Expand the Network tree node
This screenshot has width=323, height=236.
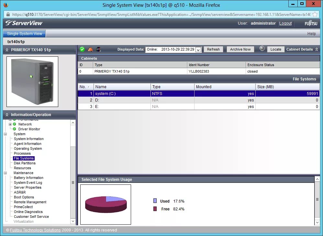coord(10,124)
